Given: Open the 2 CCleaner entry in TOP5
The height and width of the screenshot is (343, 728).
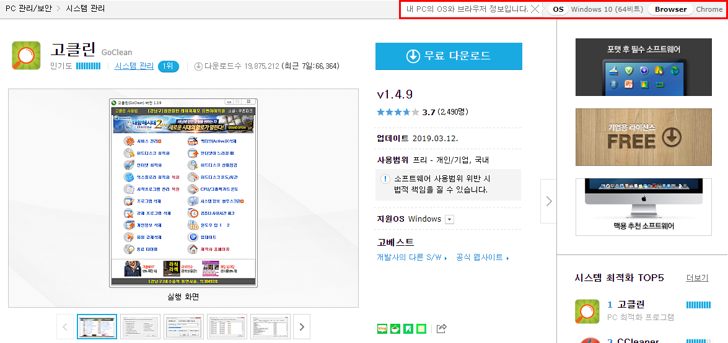Looking at the screenshot, I should (633, 341).
